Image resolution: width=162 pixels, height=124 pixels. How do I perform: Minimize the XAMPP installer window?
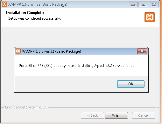[x=133, y=4]
